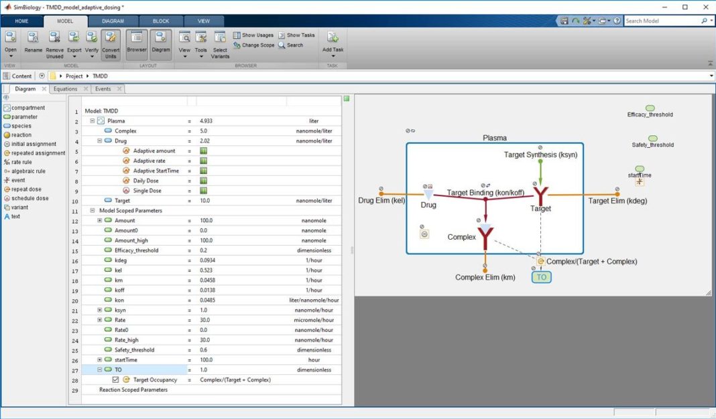The height and width of the screenshot is (419, 716).
Task: Click the Show Usages button
Action: pyautogui.click(x=252, y=35)
